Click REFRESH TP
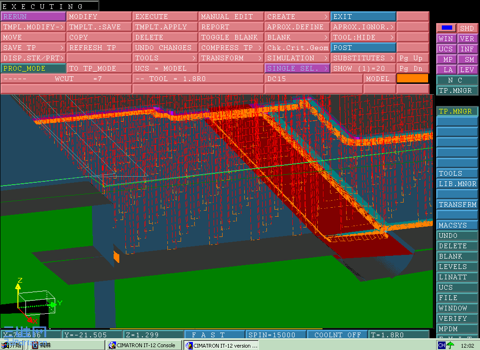 [x=99, y=48]
